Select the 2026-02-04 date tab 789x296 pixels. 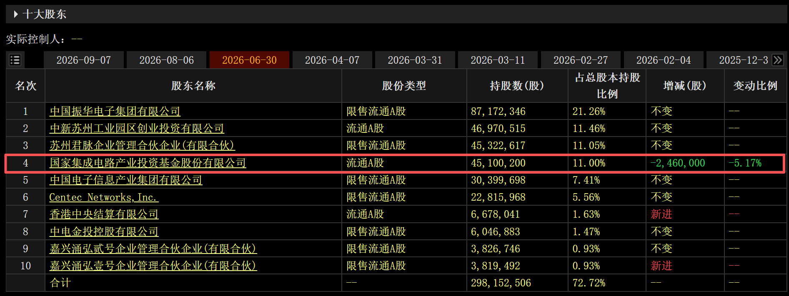pyautogui.click(x=664, y=60)
